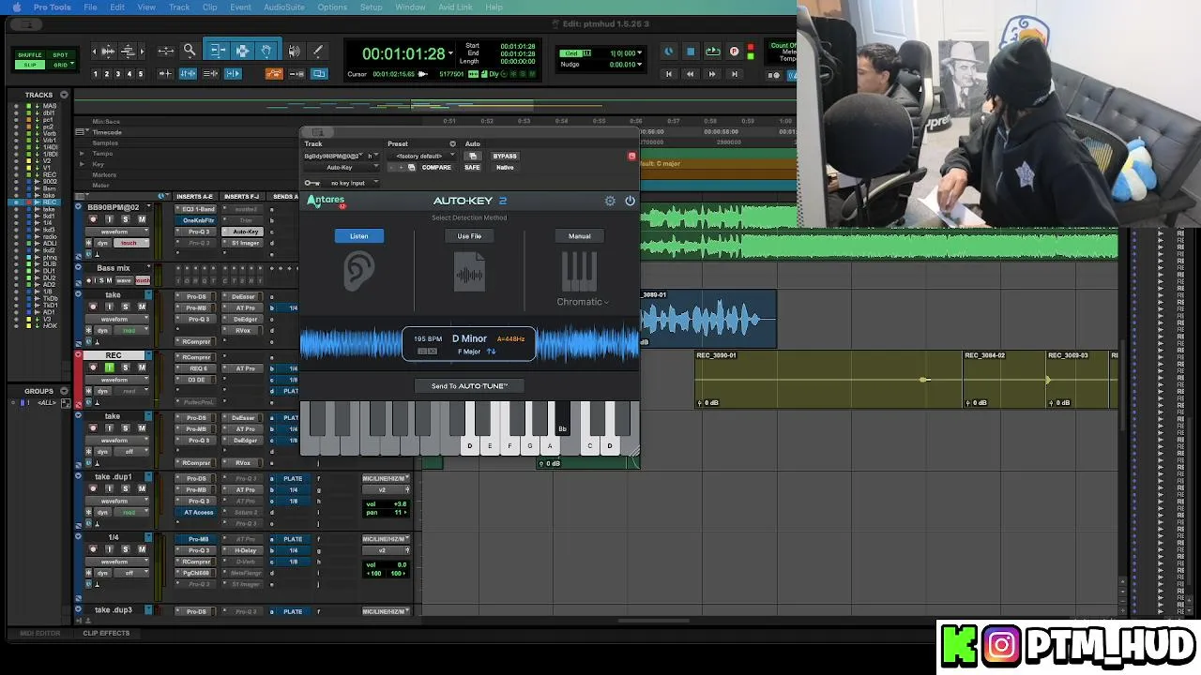Screen dimensions: 1201x675
Task: Open the Chromatic scale dropdown
Action: coord(583,302)
